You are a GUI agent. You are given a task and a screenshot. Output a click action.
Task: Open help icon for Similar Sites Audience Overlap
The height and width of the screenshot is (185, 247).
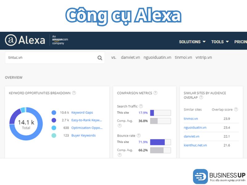(x=201, y=97)
